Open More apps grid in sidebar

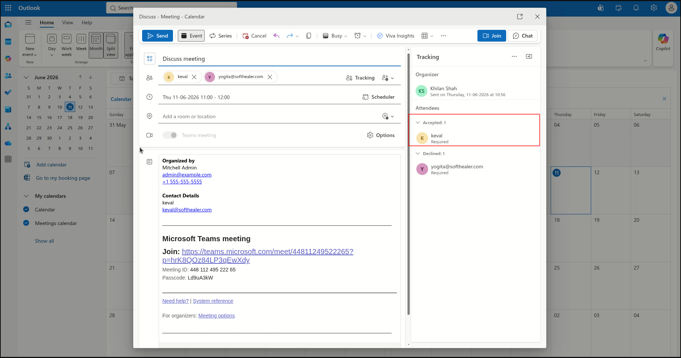pos(8,159)
